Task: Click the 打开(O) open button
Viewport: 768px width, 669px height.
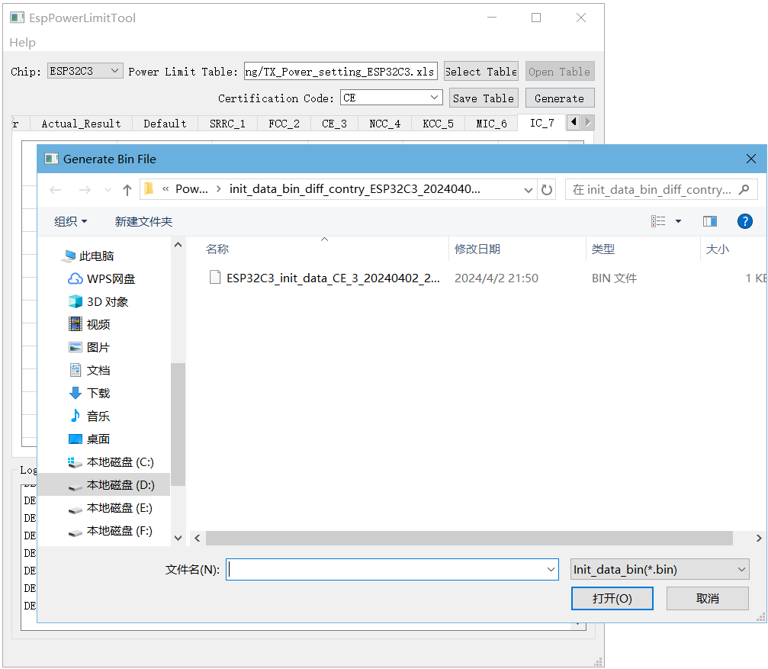Action: [612, 599]
